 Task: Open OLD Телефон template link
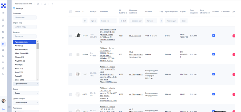[135, 36]
